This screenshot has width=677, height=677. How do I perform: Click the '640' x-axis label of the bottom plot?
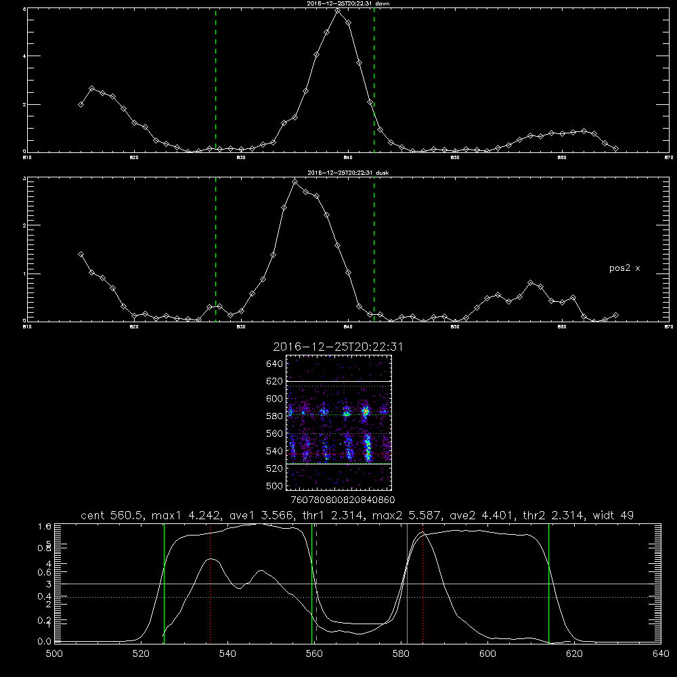tap(661, 654)
